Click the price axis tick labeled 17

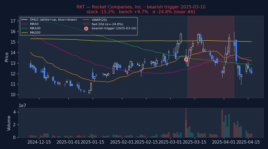coord(13,21)
